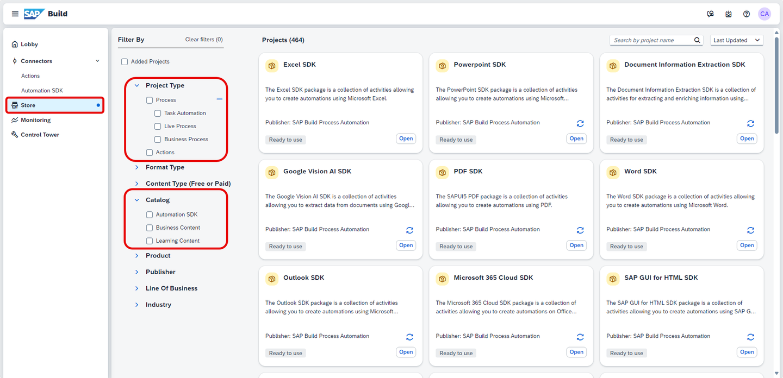This screenshot has width=783, height=378.
Task: Select the Learning Content catalog checkbox
Action: click(150, 241)
